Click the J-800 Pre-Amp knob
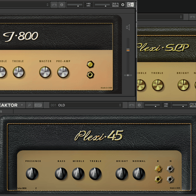196x196 pixels. point(63,72)
